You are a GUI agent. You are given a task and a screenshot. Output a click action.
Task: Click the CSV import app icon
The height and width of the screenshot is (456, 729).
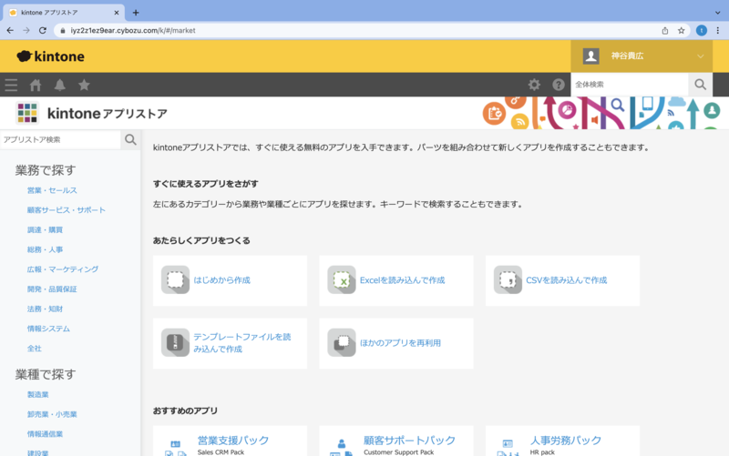tap(508, 279)
